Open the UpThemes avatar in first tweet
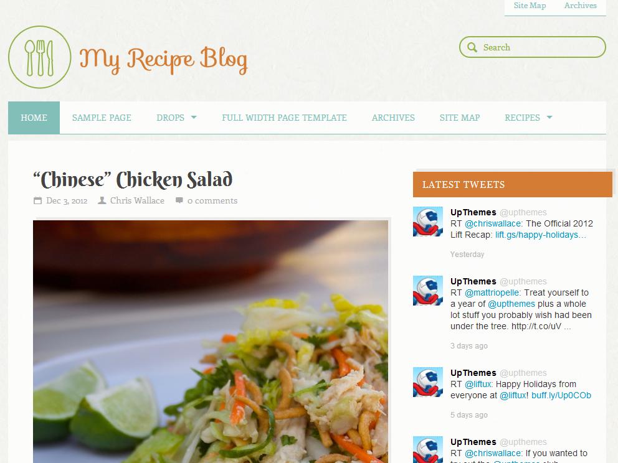 pyautogui.click(x=427, y=222)
